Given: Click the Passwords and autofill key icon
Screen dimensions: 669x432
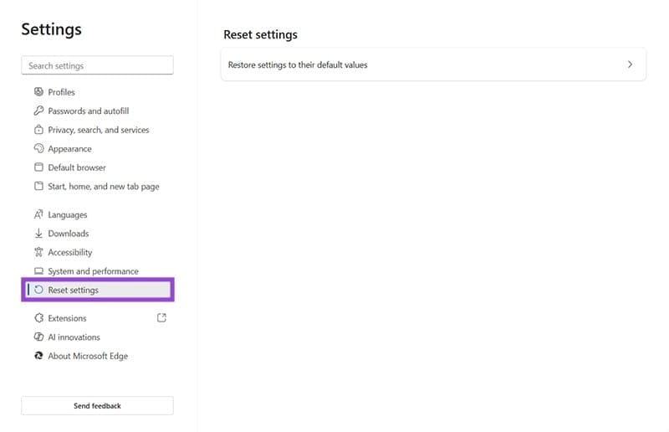Looking at the screenshot, I should pyautogui.click(x=38, y=111).
